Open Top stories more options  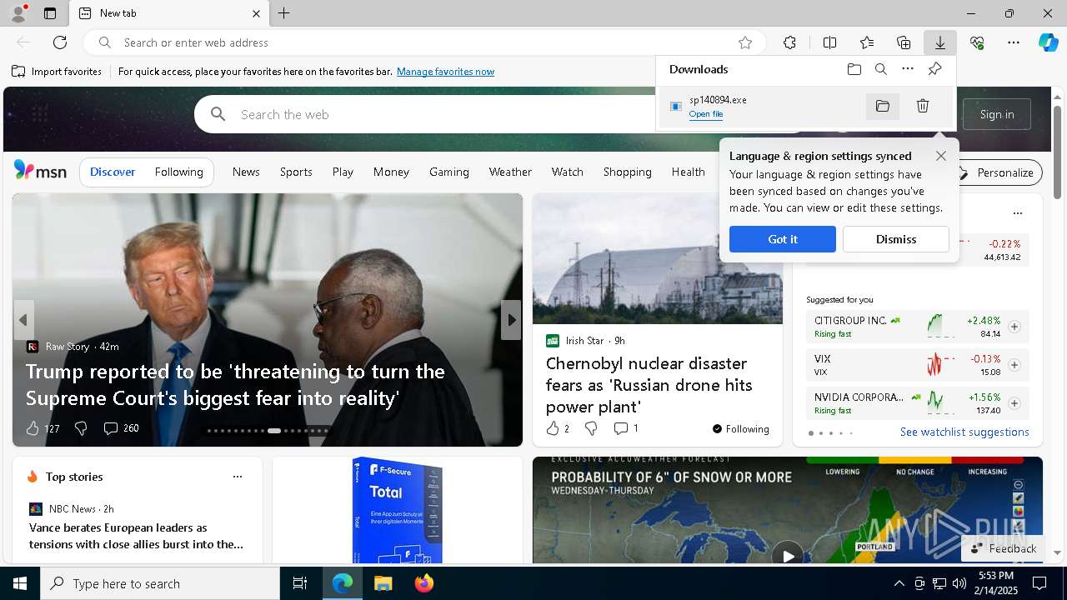coord(238,477)
